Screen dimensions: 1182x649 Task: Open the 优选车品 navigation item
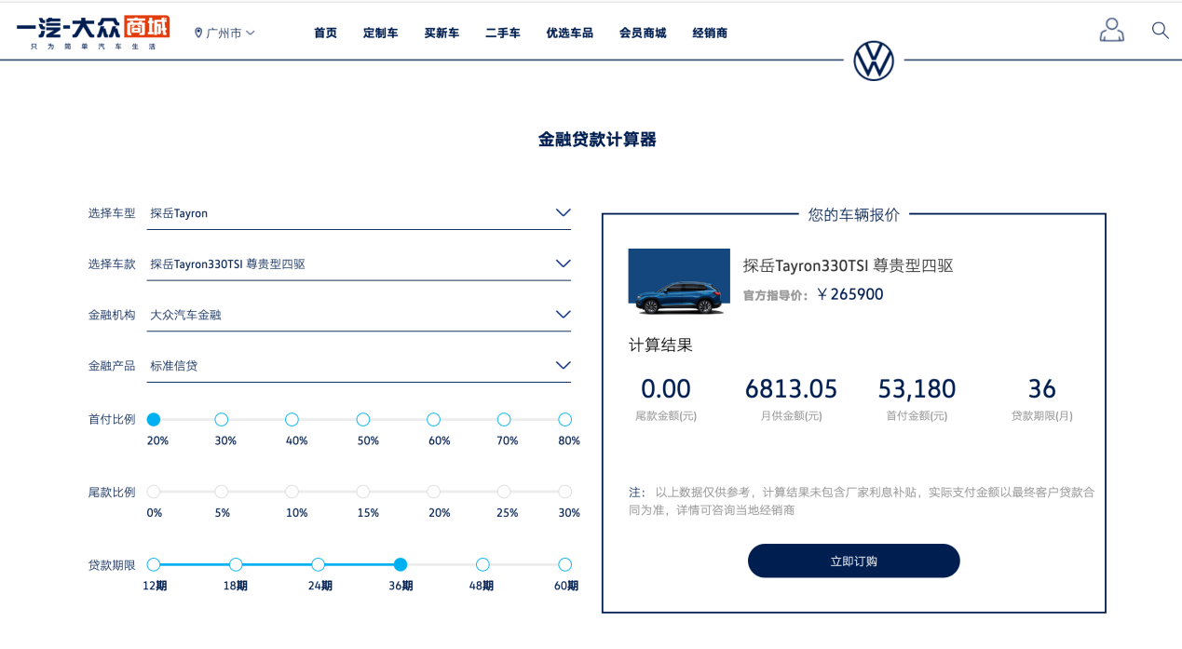570,33
